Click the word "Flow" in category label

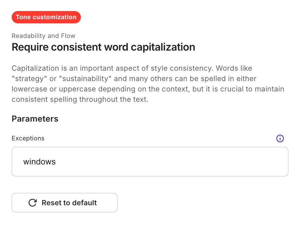(x=68, y=36)
